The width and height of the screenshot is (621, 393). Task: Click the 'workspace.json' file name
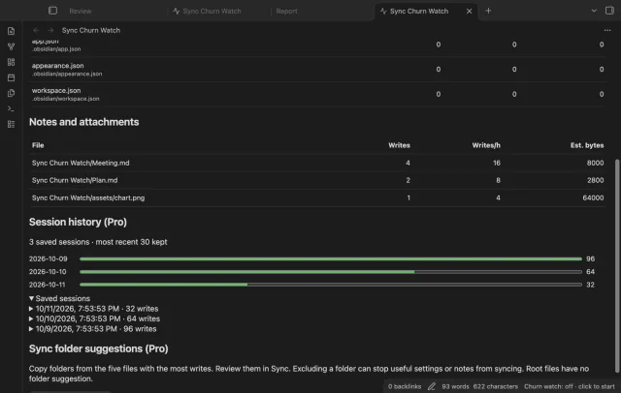pos(56,90)
